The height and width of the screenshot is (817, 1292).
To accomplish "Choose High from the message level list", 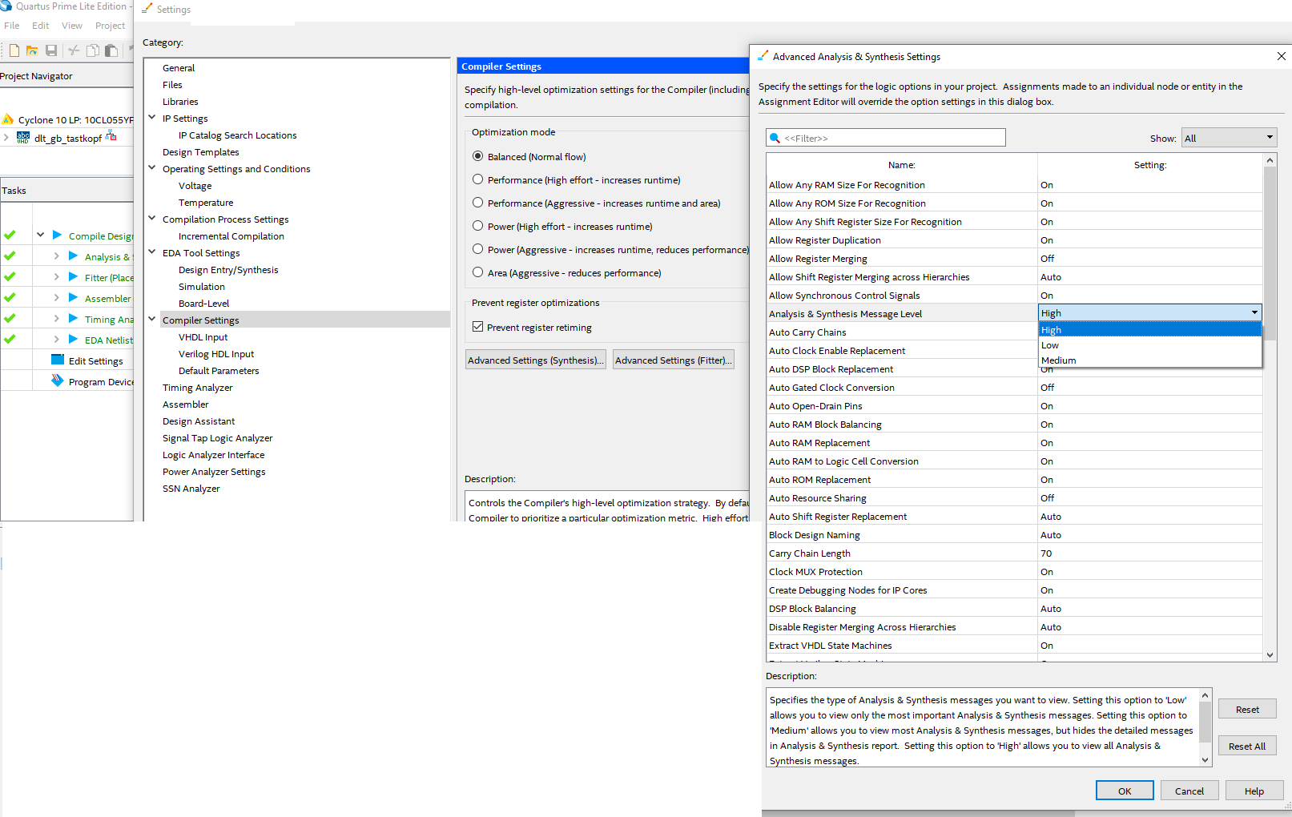I will pos(1149,330).
